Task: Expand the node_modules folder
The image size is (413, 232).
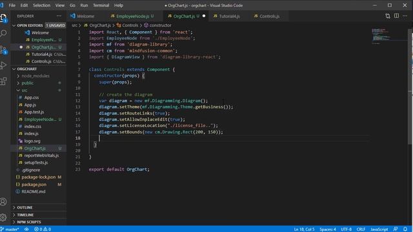Action: tap(35, 76)
